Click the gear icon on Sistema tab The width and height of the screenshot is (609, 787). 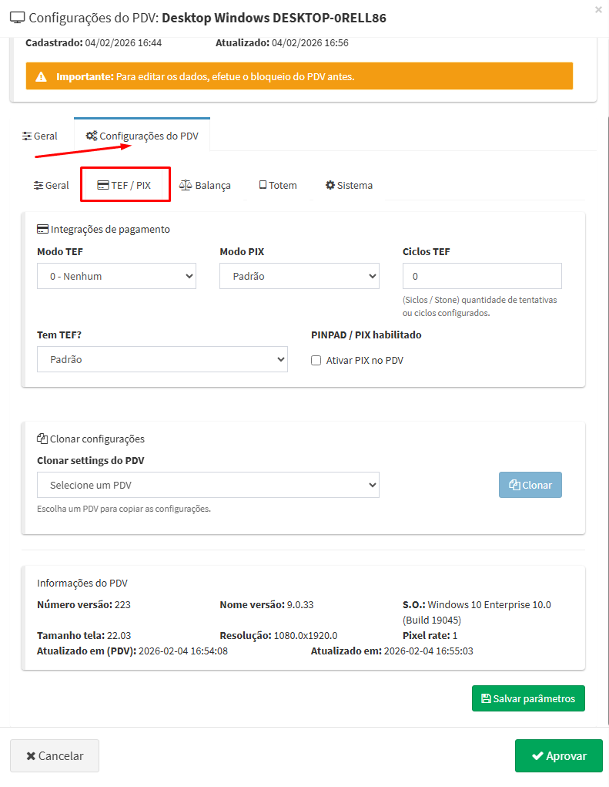[330, 185]
